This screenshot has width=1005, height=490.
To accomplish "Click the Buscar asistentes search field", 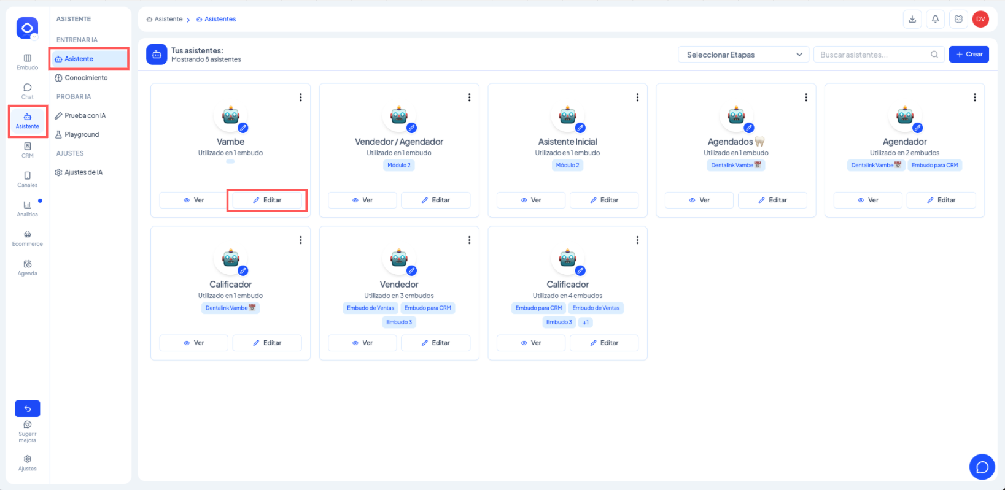I will pos(874,55).
